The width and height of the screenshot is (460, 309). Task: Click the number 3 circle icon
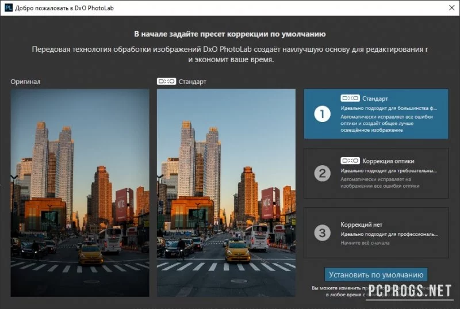pyautogui.click(x=322, y=232)
